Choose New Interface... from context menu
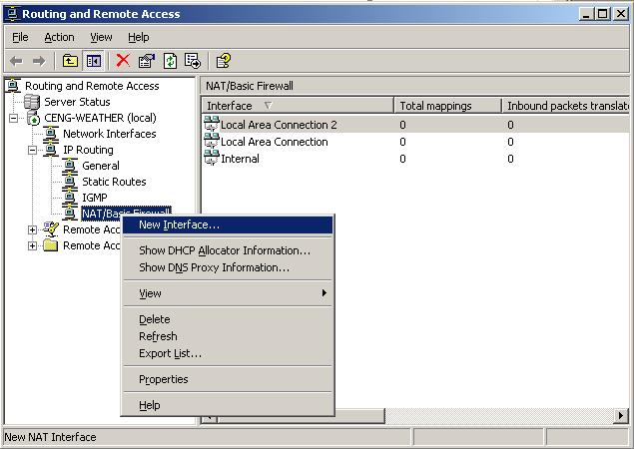Viewport: 634px width, 449px height. [x=179, y=224]
